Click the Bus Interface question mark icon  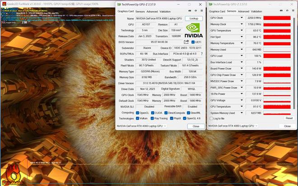202,54
